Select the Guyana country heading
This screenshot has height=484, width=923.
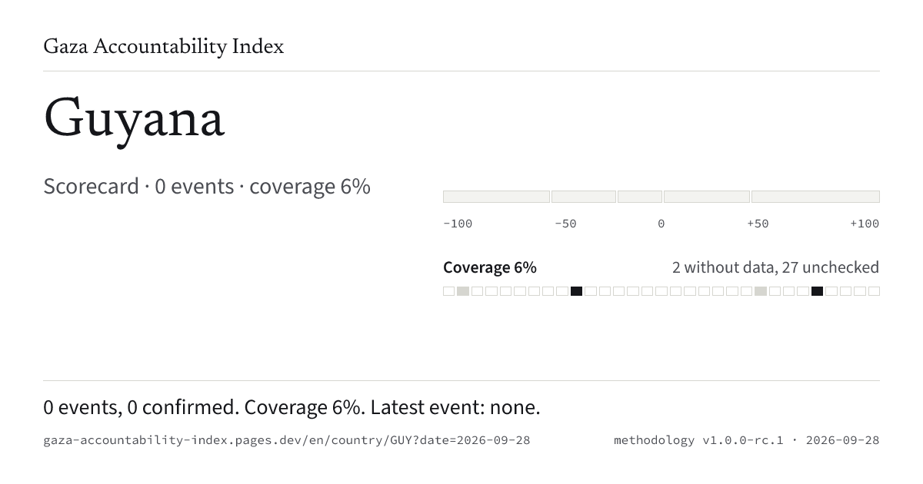pyautogui.click(x=134, y=121)
